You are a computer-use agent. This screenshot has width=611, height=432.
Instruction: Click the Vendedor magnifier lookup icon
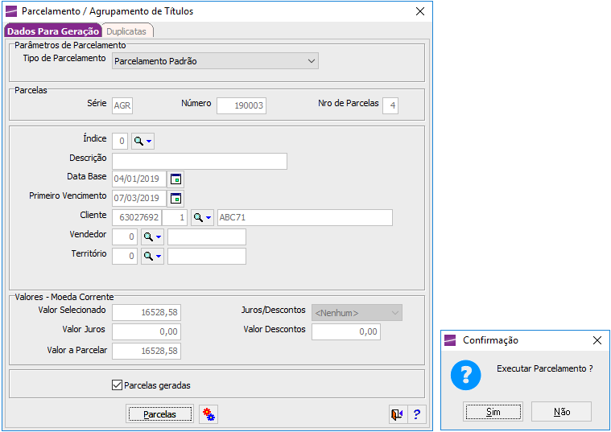tap(148, 237)
